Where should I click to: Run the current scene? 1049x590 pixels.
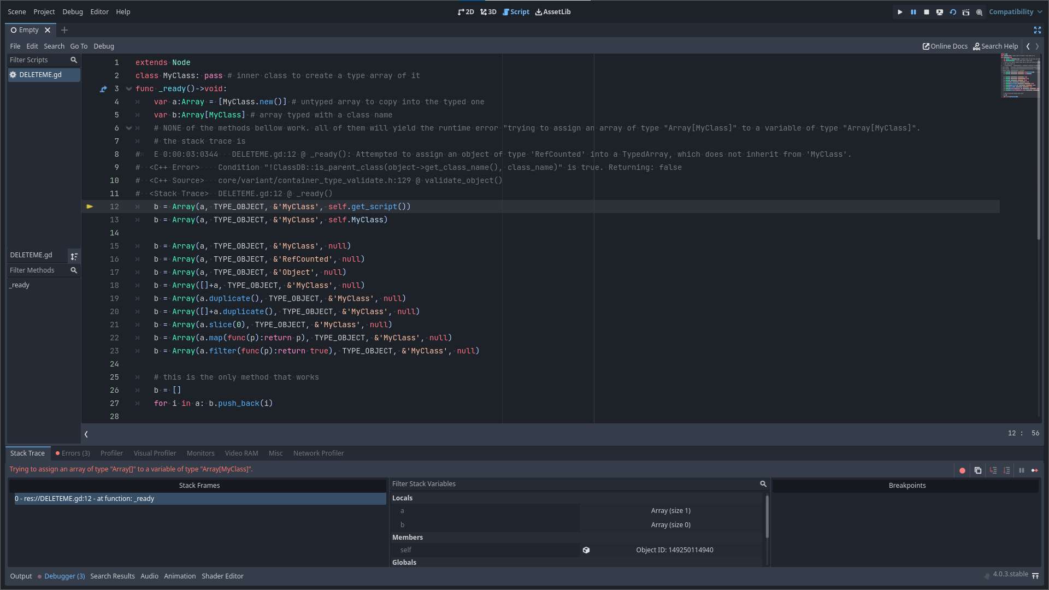point(940,11)
